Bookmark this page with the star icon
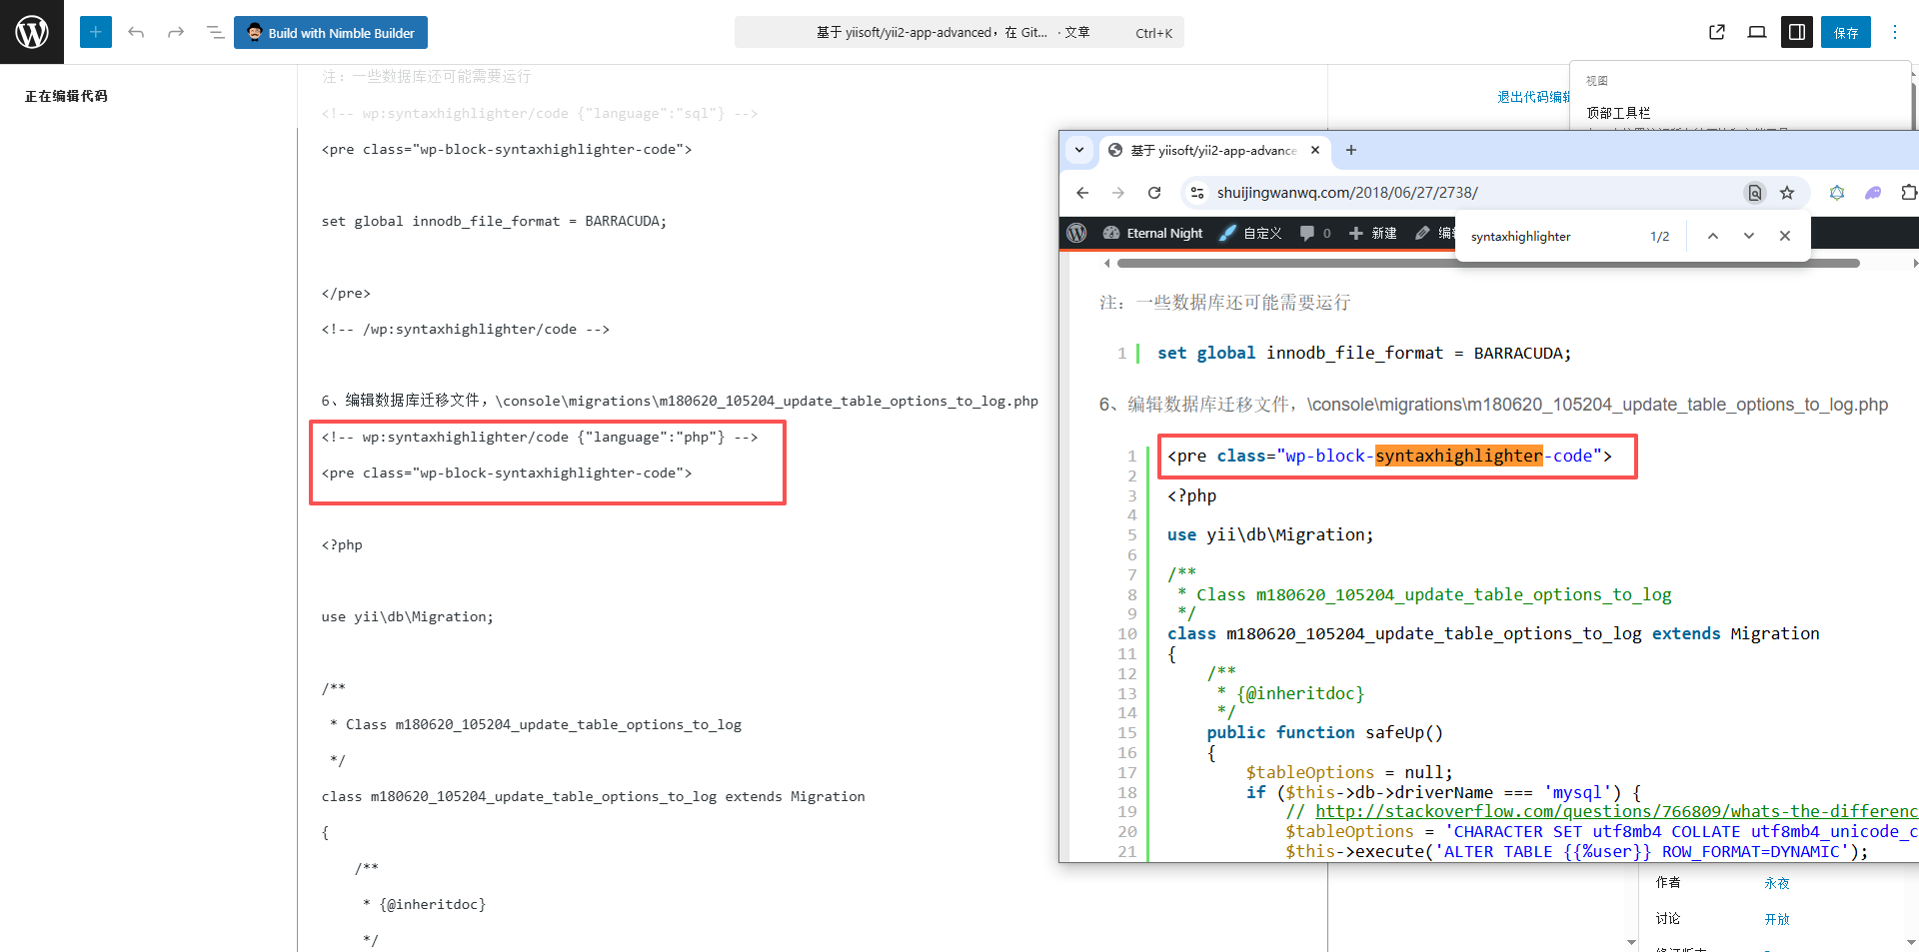Viewport: 1919px width, 952px height. click(x=1787, y=193)
